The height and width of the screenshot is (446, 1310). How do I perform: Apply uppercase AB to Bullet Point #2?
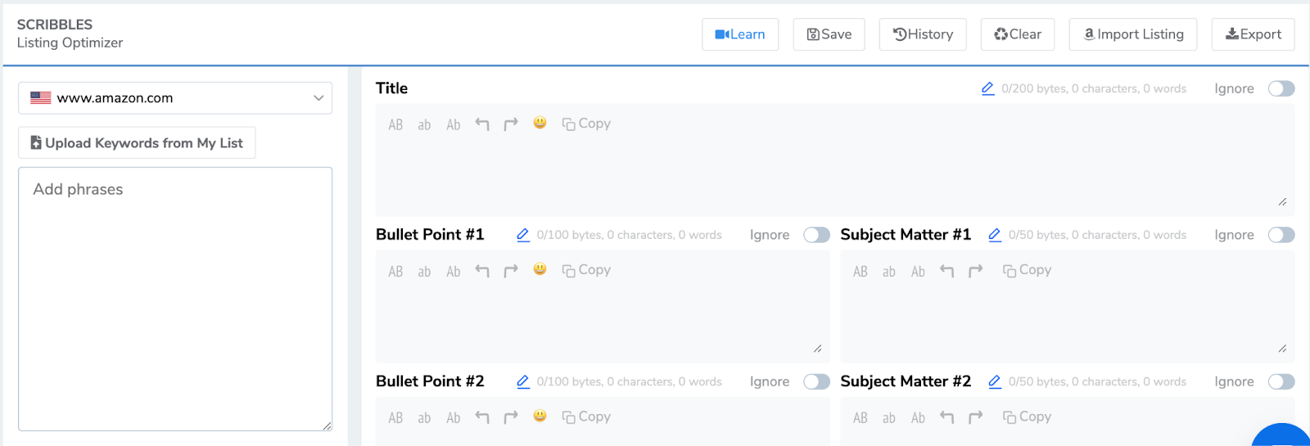point(395,417)
